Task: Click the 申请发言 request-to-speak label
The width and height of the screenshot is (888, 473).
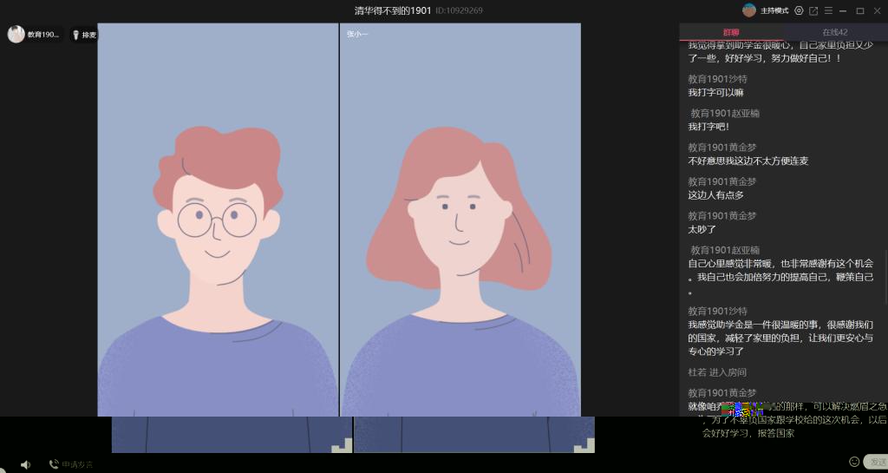Action: pos(77,464)
